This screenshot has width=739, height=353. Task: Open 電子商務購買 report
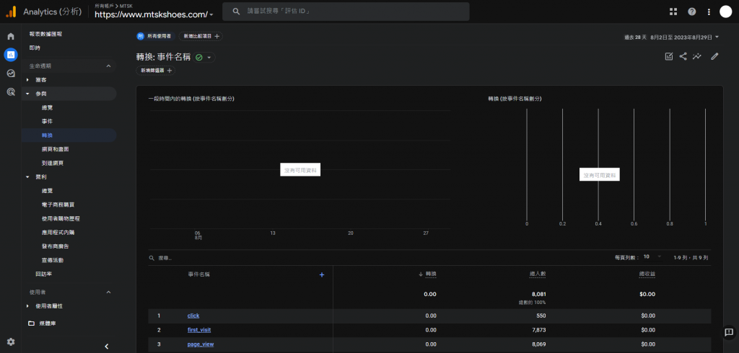(58, 205)
